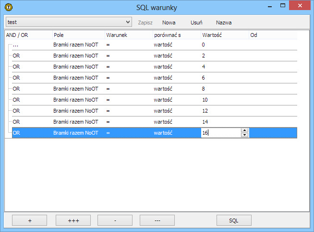Click the value input field containing 16
This screenshot has height=232, width=314.
[x=221, y=133]
